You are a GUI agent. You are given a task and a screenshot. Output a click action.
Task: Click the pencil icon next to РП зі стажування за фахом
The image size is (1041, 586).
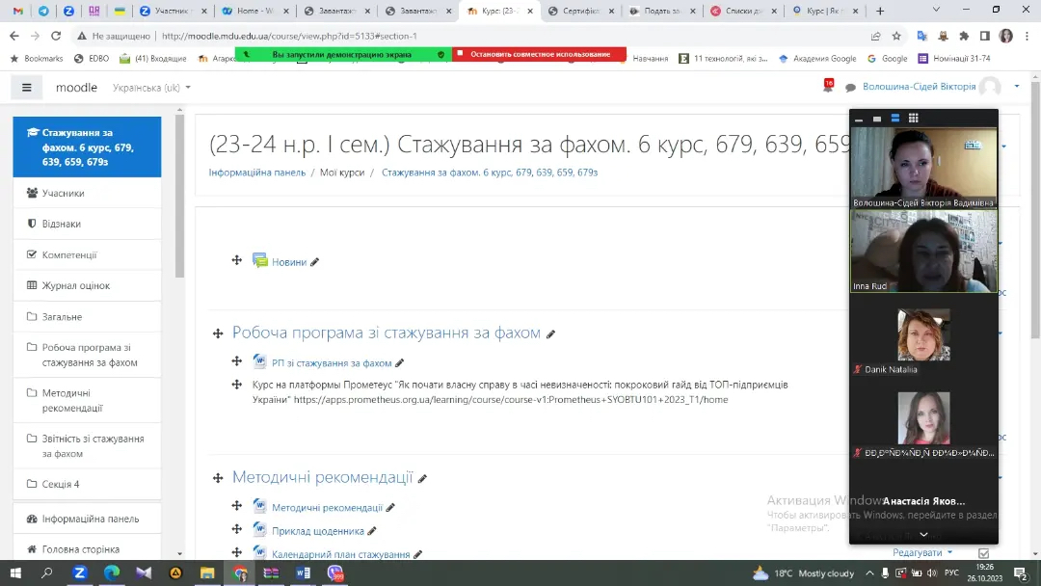click(400, 363)
